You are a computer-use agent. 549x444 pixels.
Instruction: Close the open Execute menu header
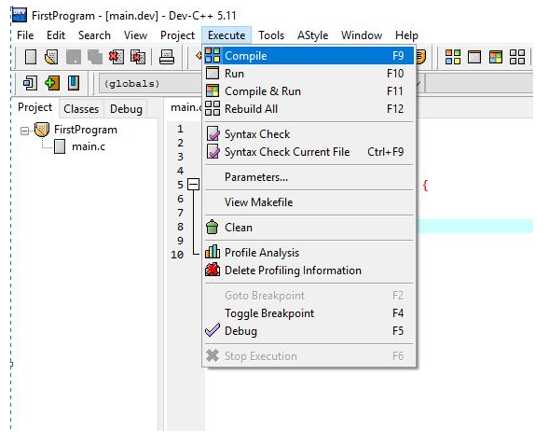(x=226, y=35)
